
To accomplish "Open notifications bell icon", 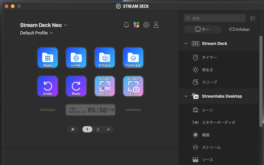I will pyautogui.click(x=126, y=25).
